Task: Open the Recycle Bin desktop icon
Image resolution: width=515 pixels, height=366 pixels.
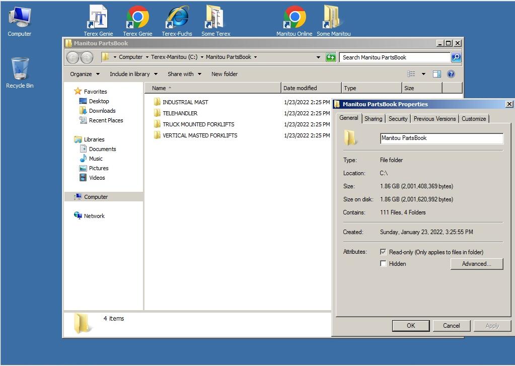Action: click(x=20, y=73)
